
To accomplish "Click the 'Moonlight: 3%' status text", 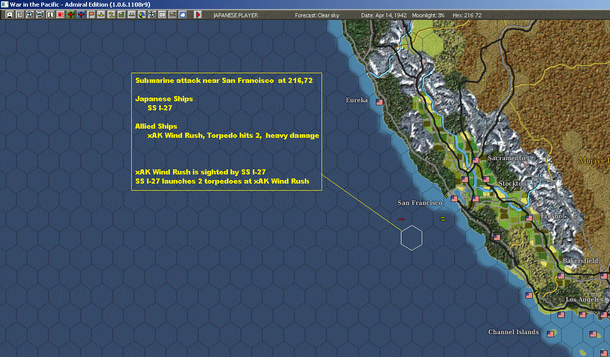I will [x=428, y=15].
